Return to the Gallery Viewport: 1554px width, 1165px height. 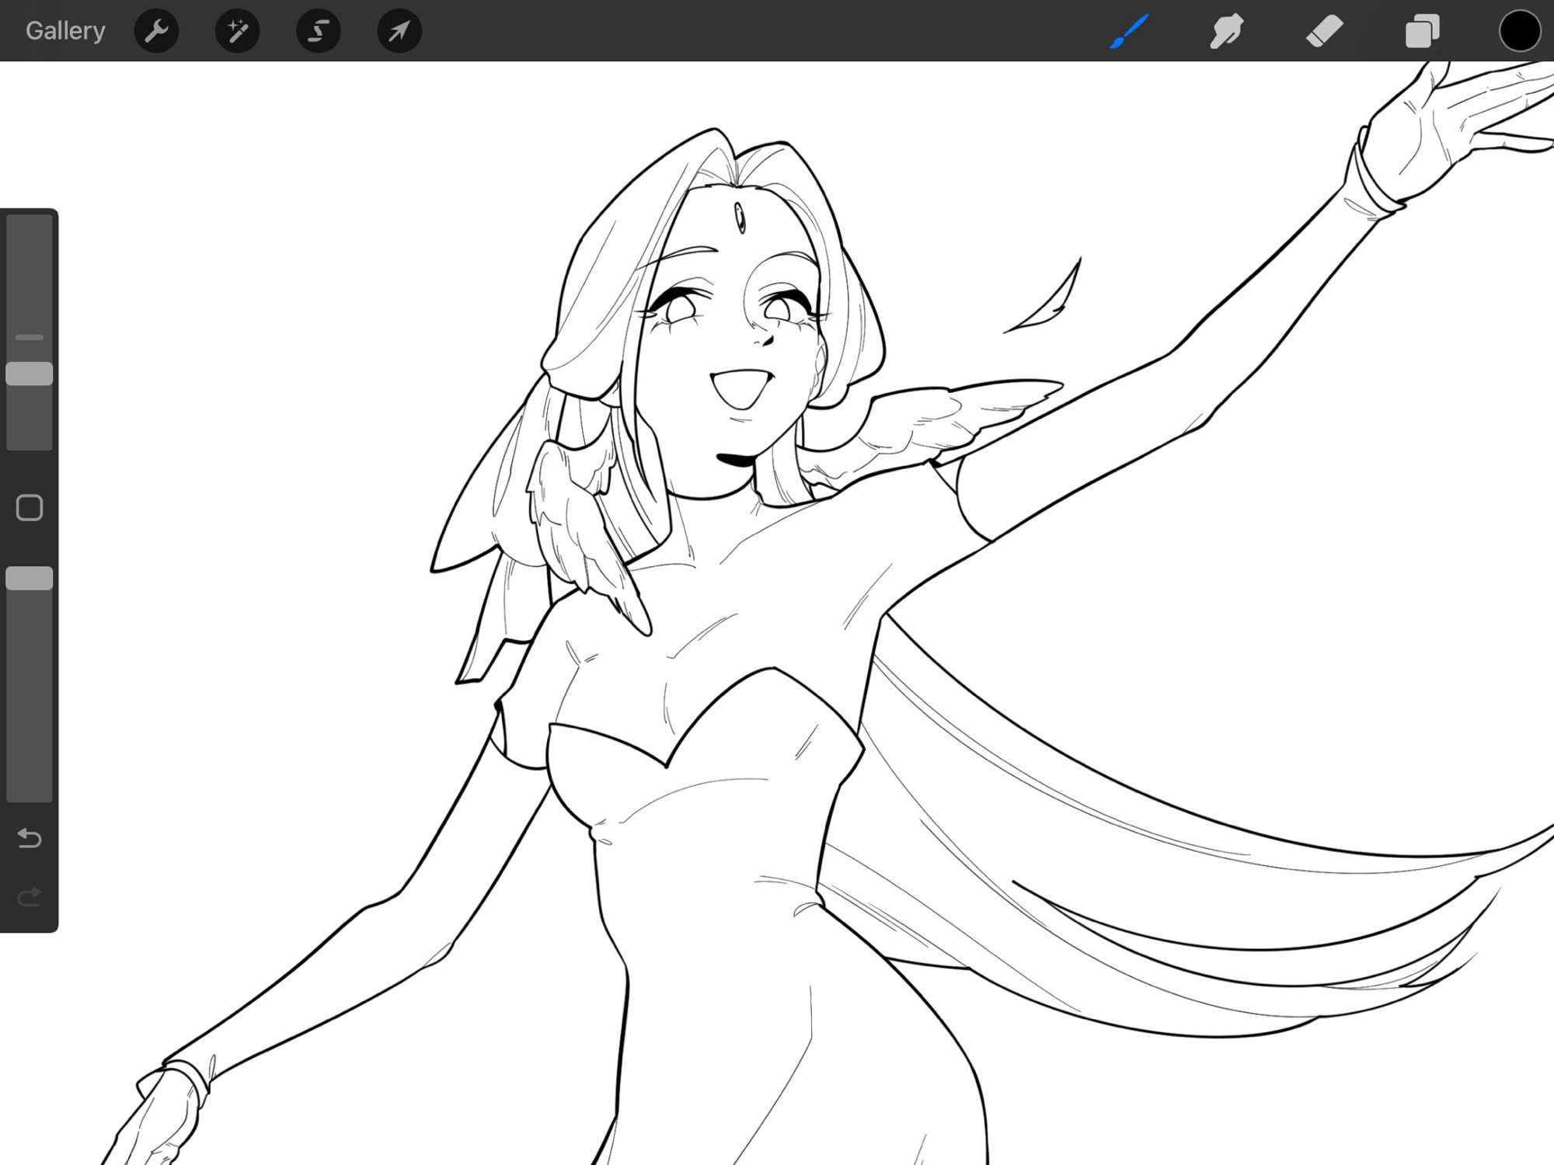65,31
